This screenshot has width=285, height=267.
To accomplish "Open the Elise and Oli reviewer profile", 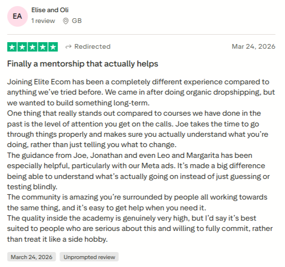I will [50, 9].
